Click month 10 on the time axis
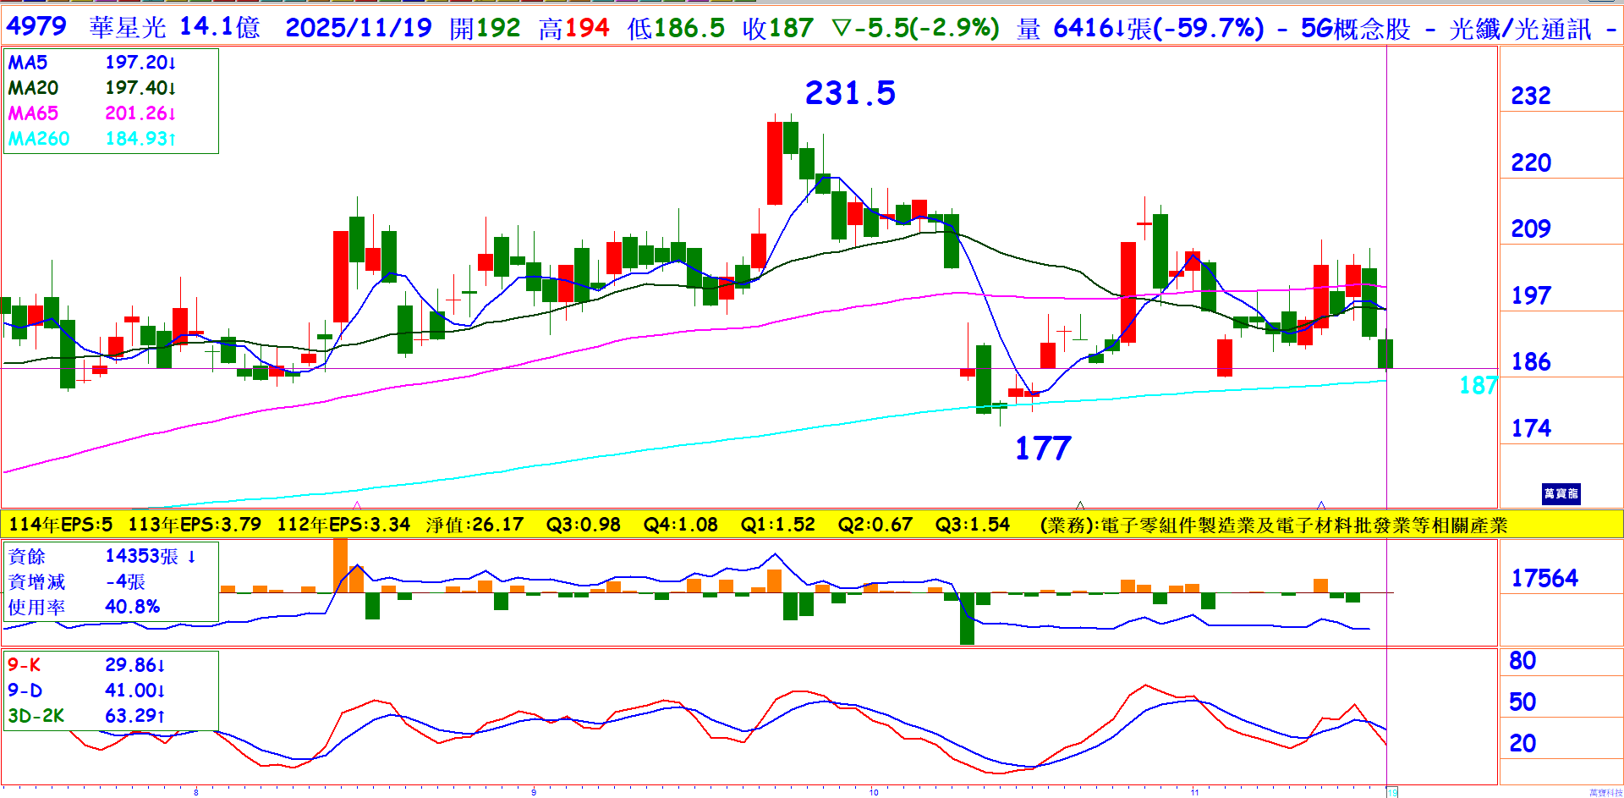 click(874, 792)
